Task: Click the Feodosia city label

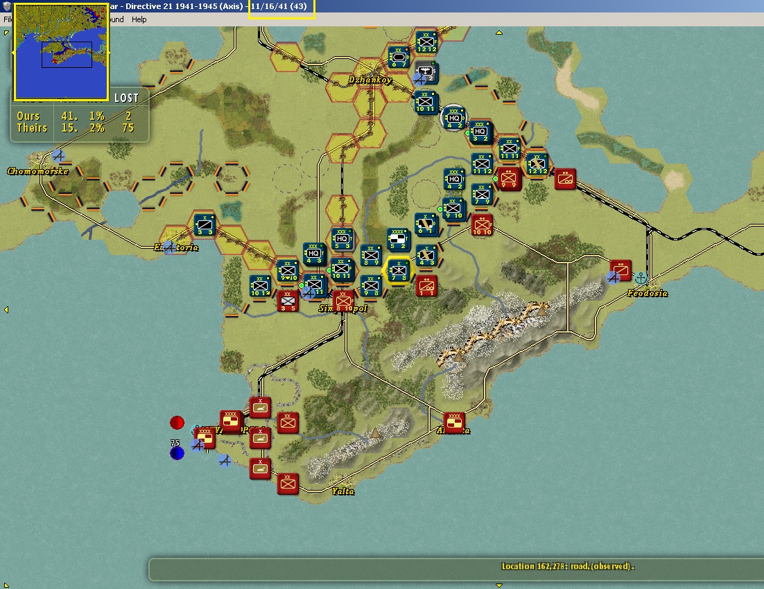Action: (x=647, y=293)
